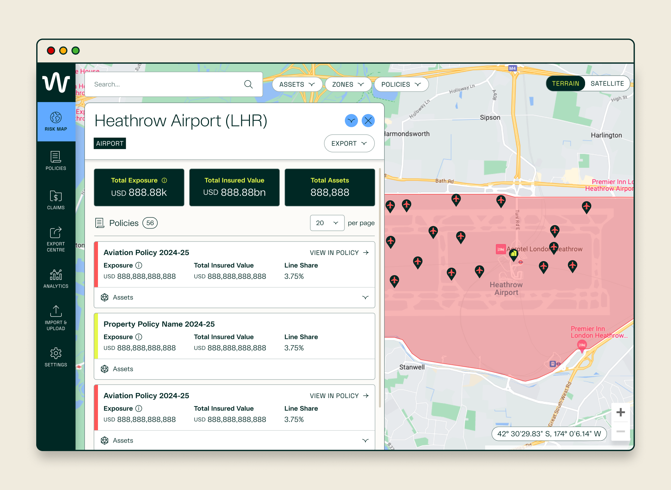Click the Harlington label on the map
Viewport: 671px width, 490px height.
tap(606, 135)
